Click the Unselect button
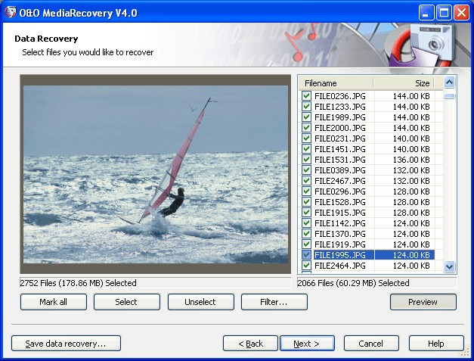This screenshot has height=361, width=474. 201,302
